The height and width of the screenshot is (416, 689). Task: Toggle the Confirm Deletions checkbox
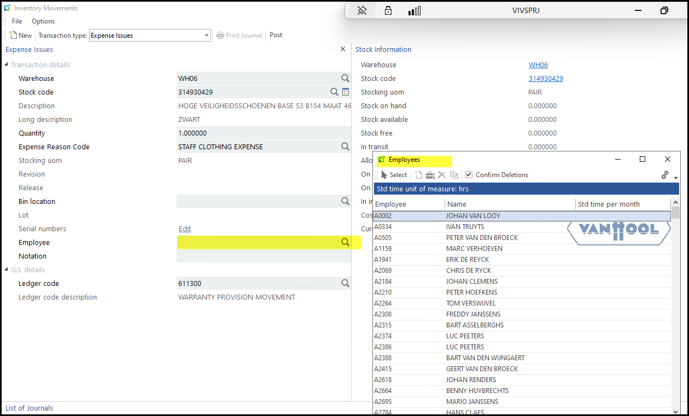(469, 175)
